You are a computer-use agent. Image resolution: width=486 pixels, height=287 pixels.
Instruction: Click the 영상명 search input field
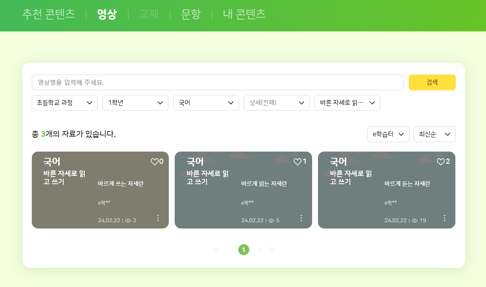tap(217, 82)
